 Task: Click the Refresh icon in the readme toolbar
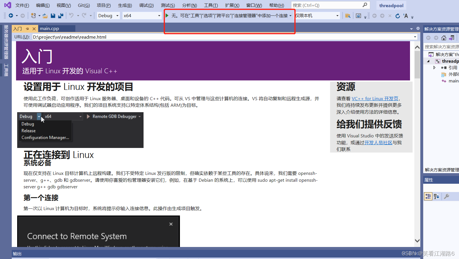397,16
